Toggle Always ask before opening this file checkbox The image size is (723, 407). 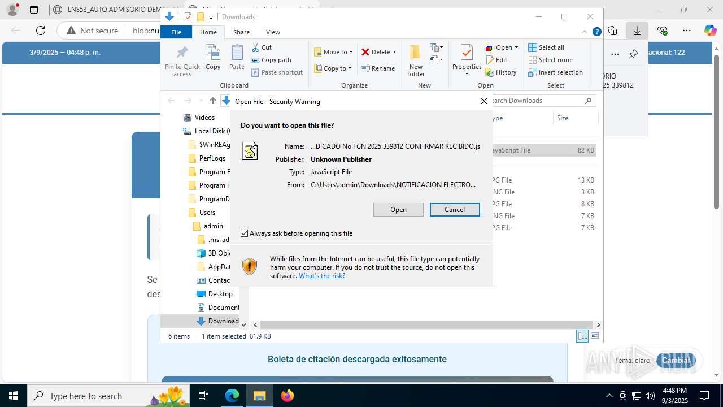click(x=244, y=233)
